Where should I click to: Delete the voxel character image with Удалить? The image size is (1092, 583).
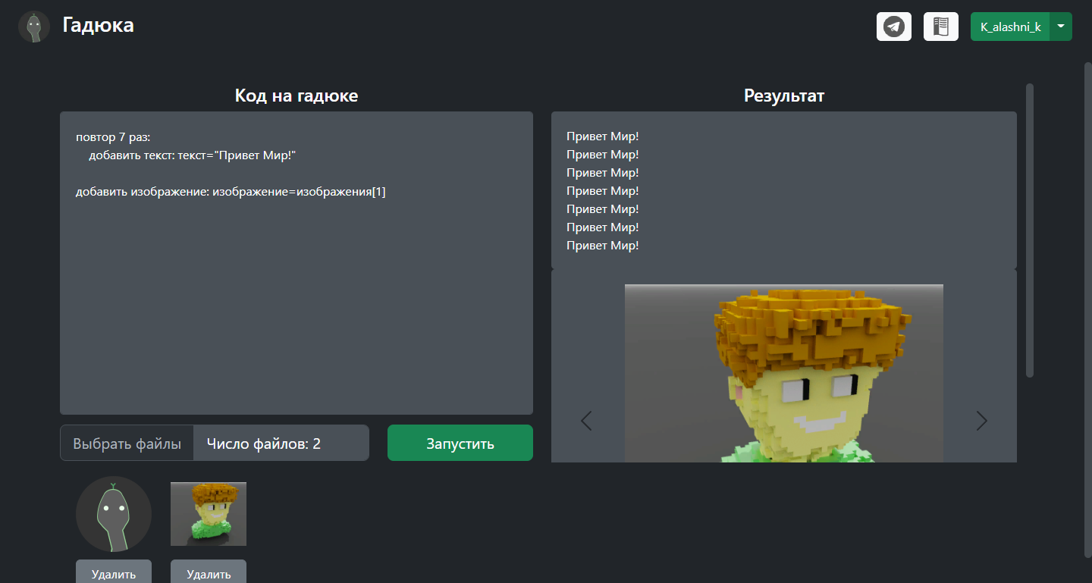click(x=209, y=573)
